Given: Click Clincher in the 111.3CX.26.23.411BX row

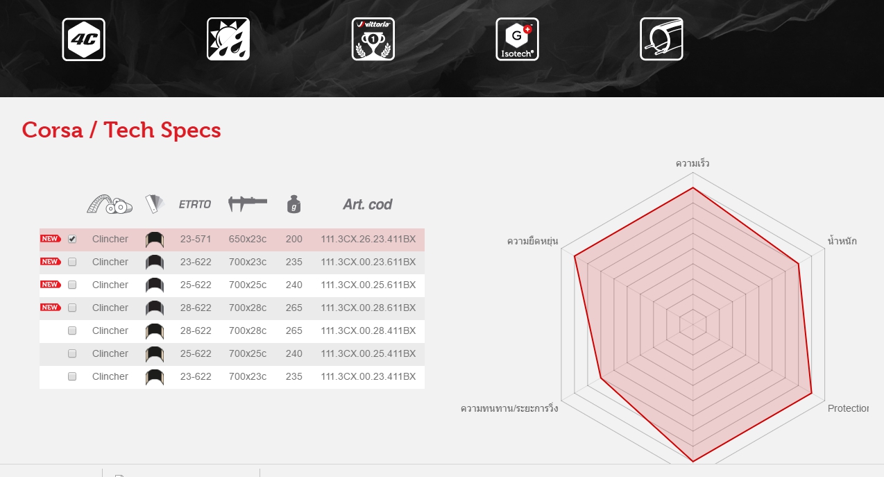Looking at the screenshot, I should pyautogui.click(x=110, y=239).
